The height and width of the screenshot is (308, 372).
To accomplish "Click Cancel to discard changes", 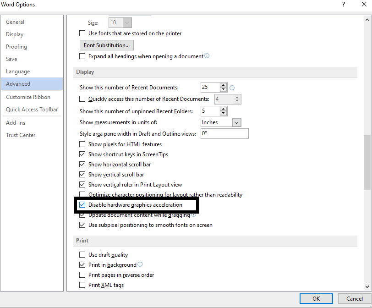I will [355, 298].
